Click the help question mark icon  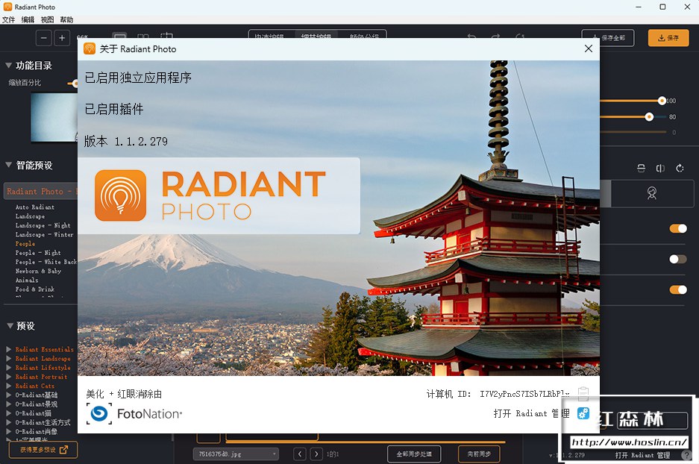tap(686, 456)
